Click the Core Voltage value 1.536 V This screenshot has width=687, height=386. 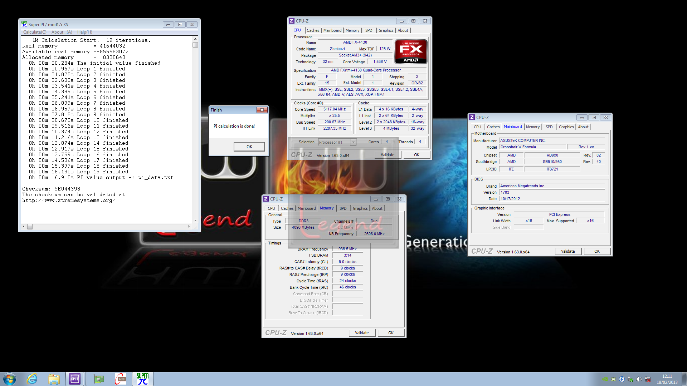380,61
